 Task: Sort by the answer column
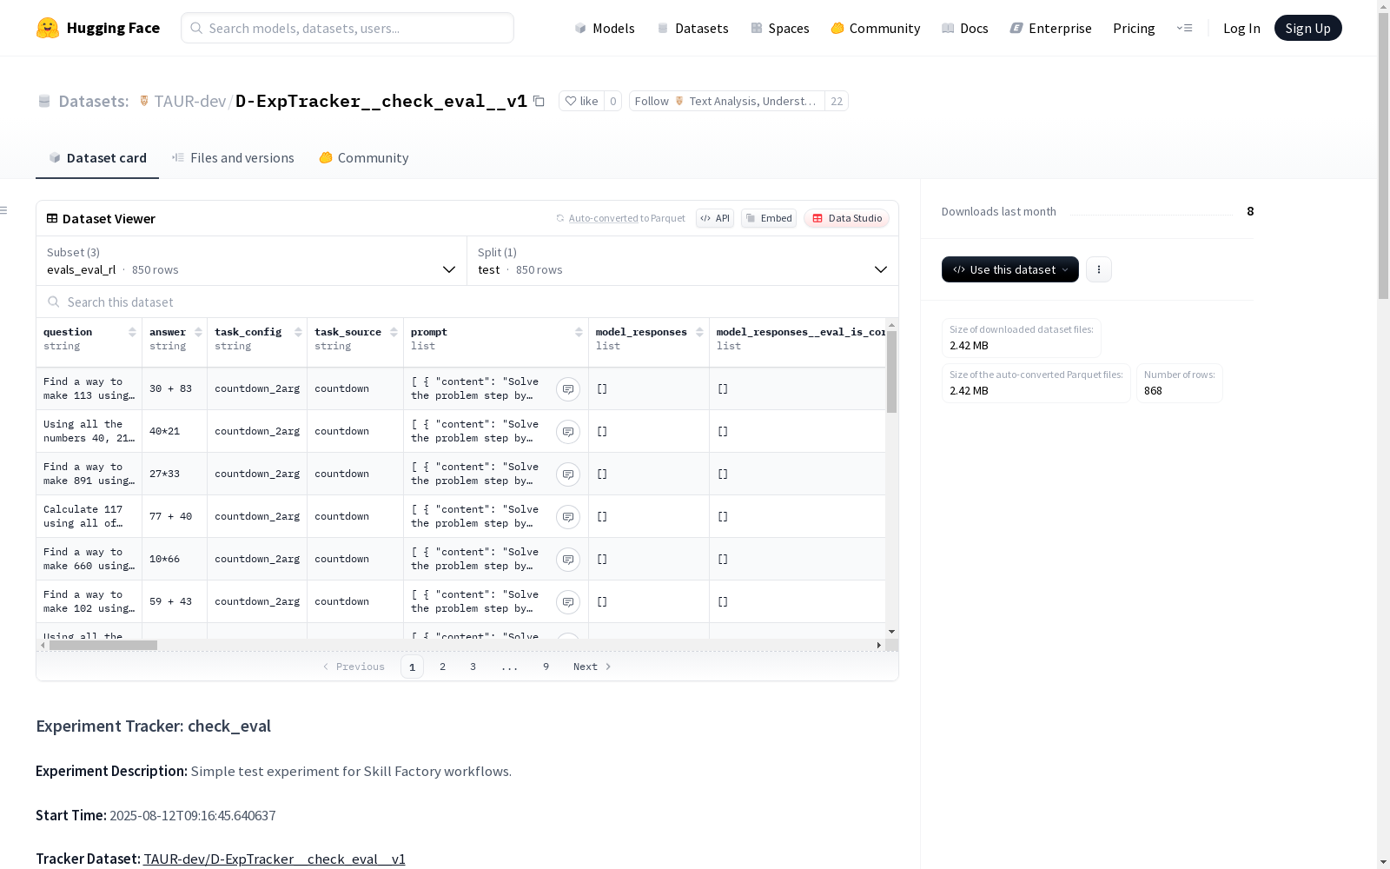pyautogui.click(x=198, y=332)
